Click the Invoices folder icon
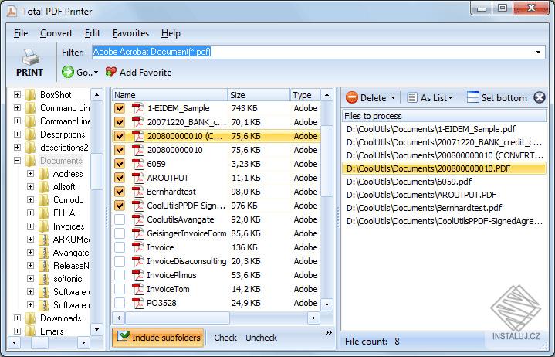Screen dimensions: 555x357 [x=43, y=226]
